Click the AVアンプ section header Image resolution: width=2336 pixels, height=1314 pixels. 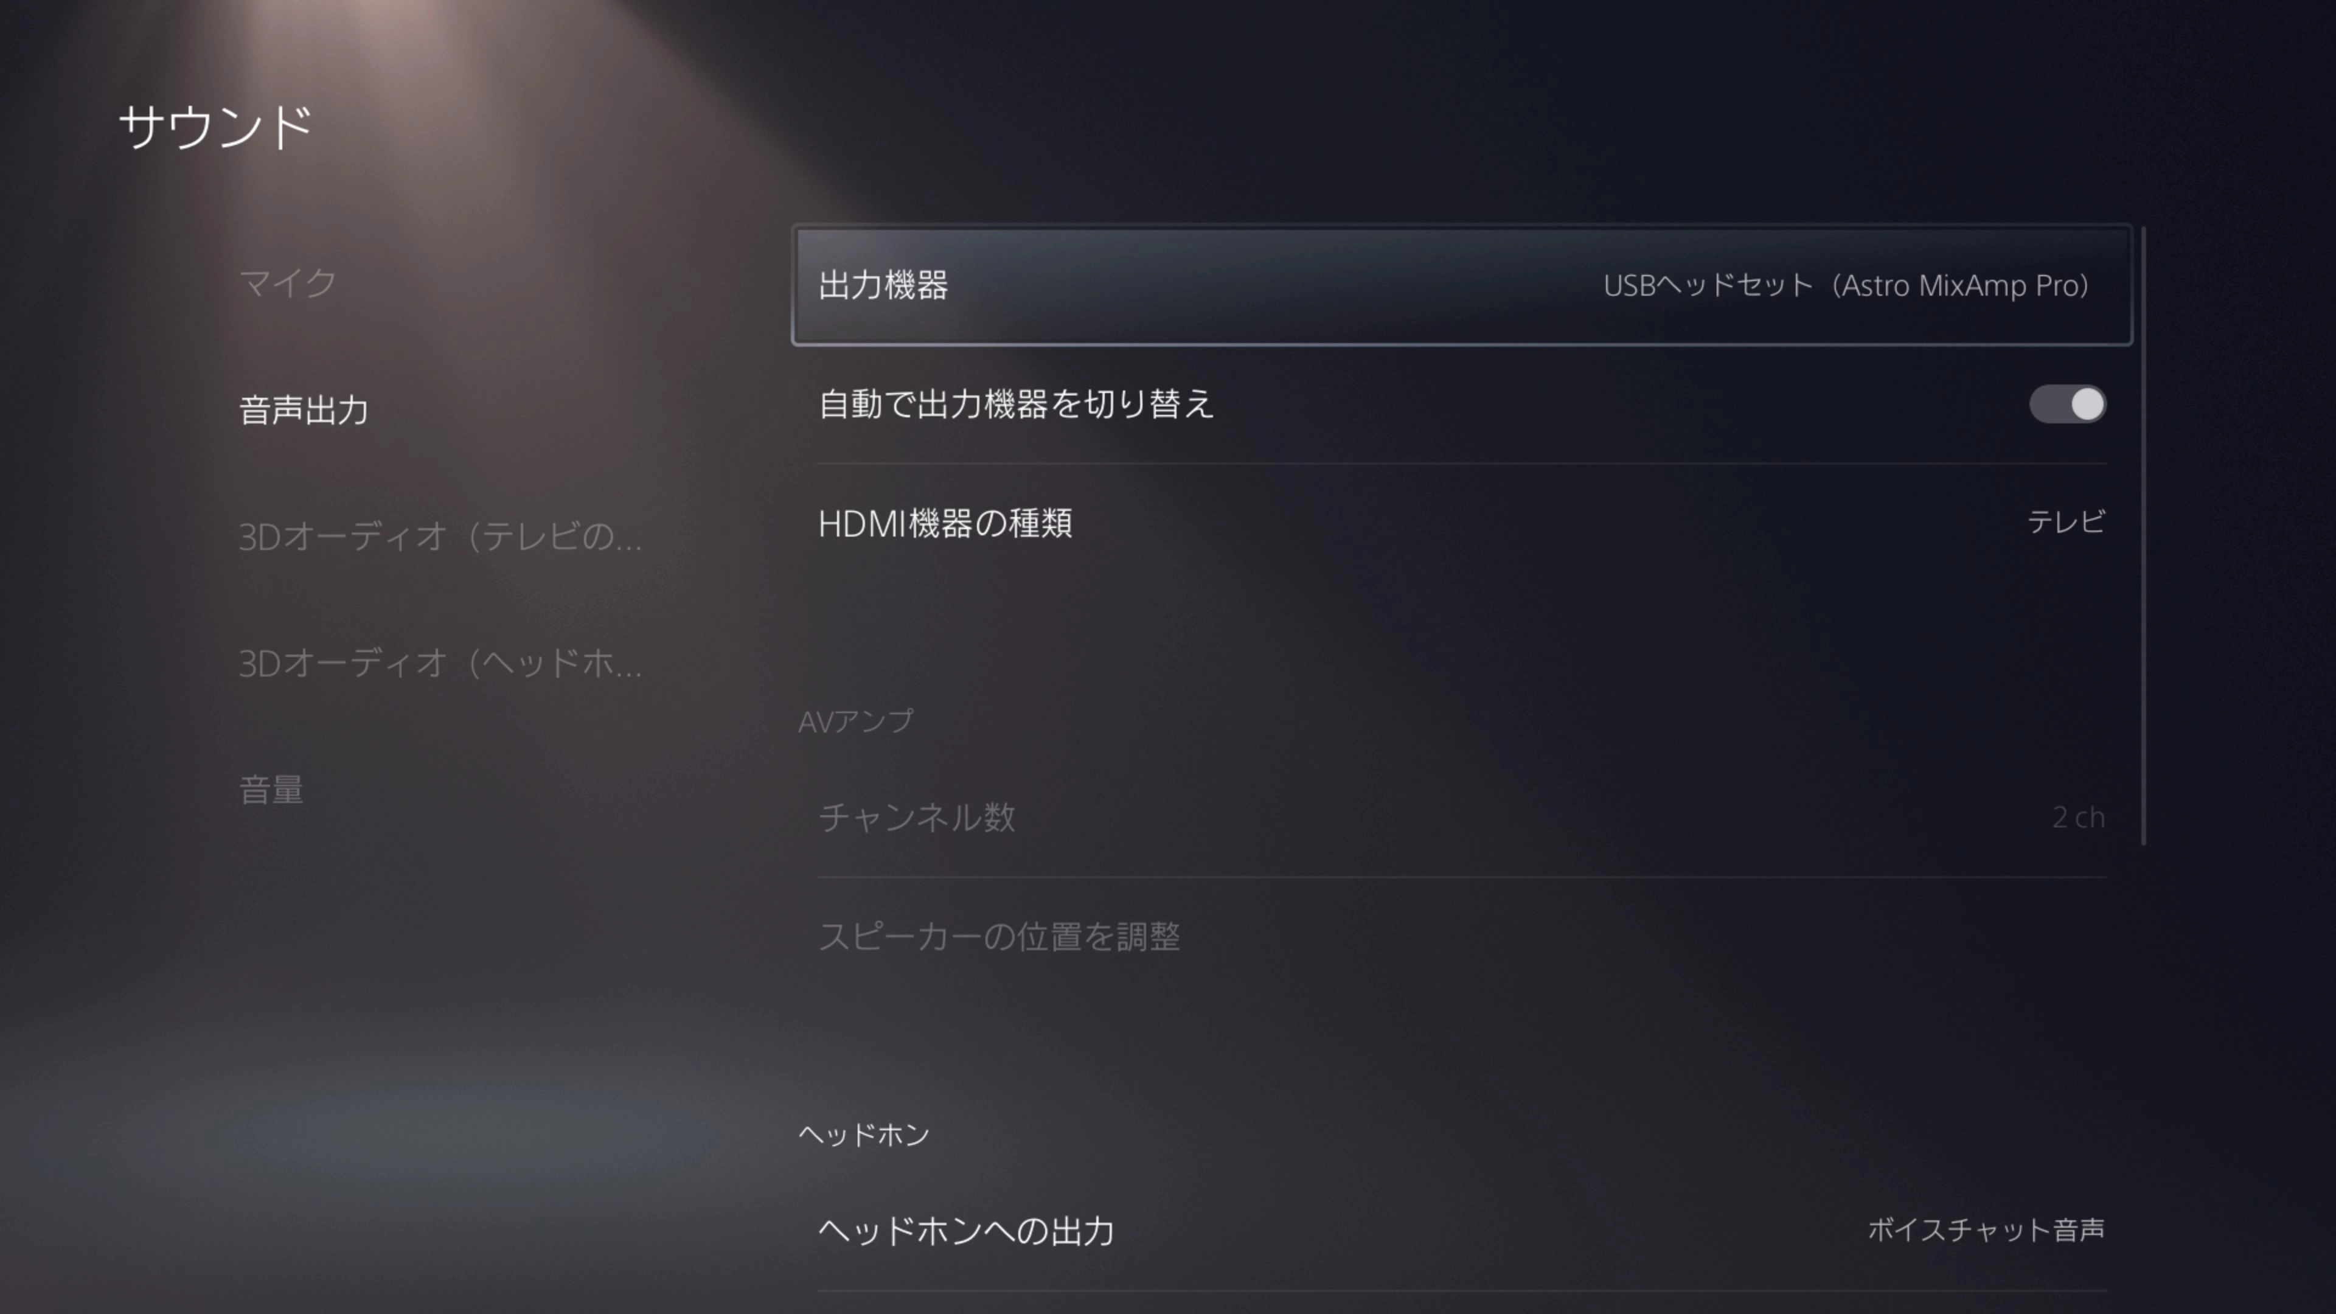[x=856, y=722]
